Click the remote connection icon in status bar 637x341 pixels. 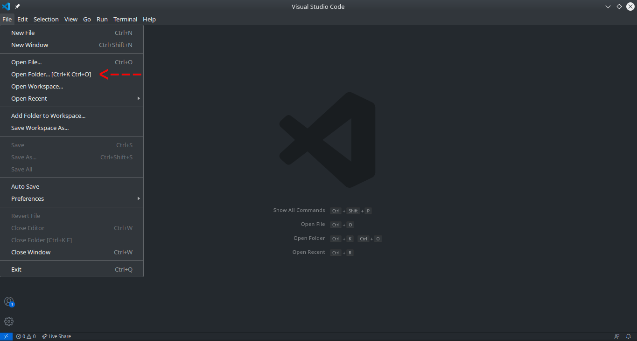(6, 336)
